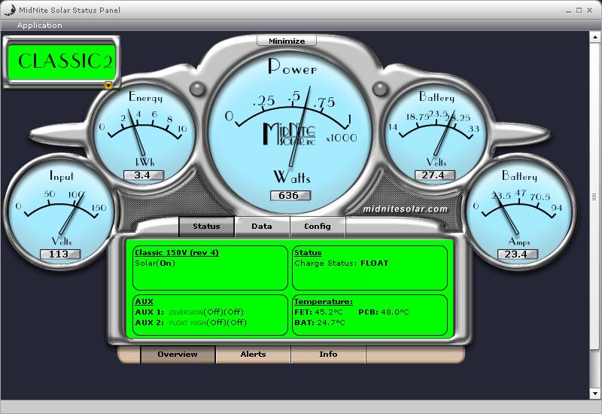Image resolution: width=602 pixels, height=414 pixels.
Task: Open the Application menu
Action: [40, 26]
